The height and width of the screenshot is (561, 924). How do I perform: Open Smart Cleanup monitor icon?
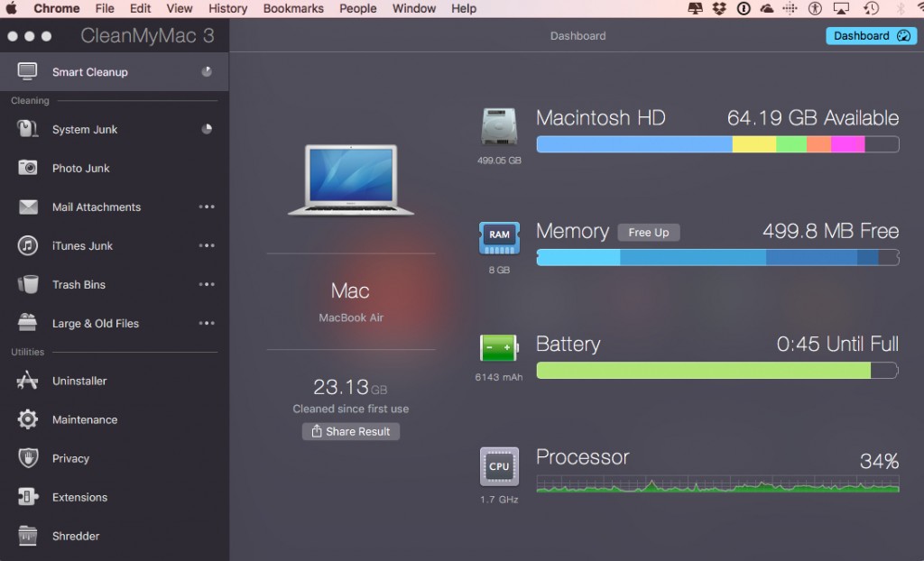coord(27,71)
